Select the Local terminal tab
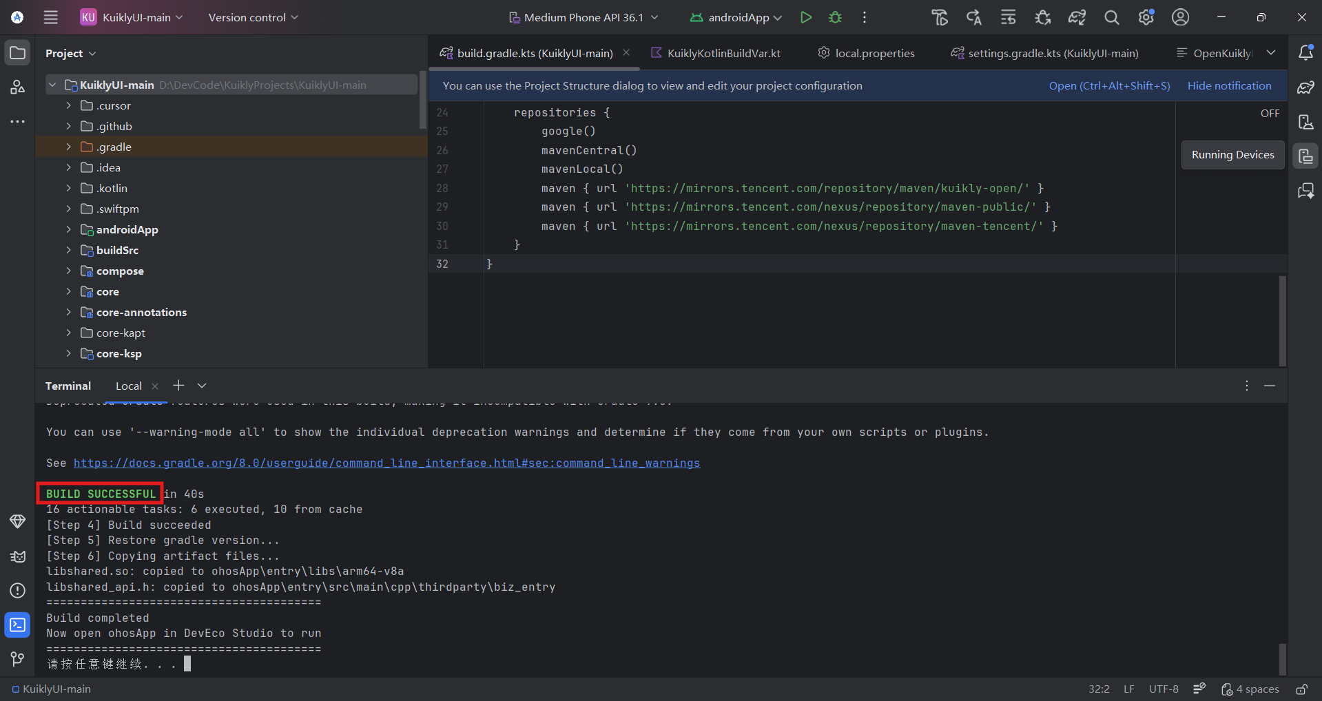This screenshot has width=1322, height=701. (129, 386)
